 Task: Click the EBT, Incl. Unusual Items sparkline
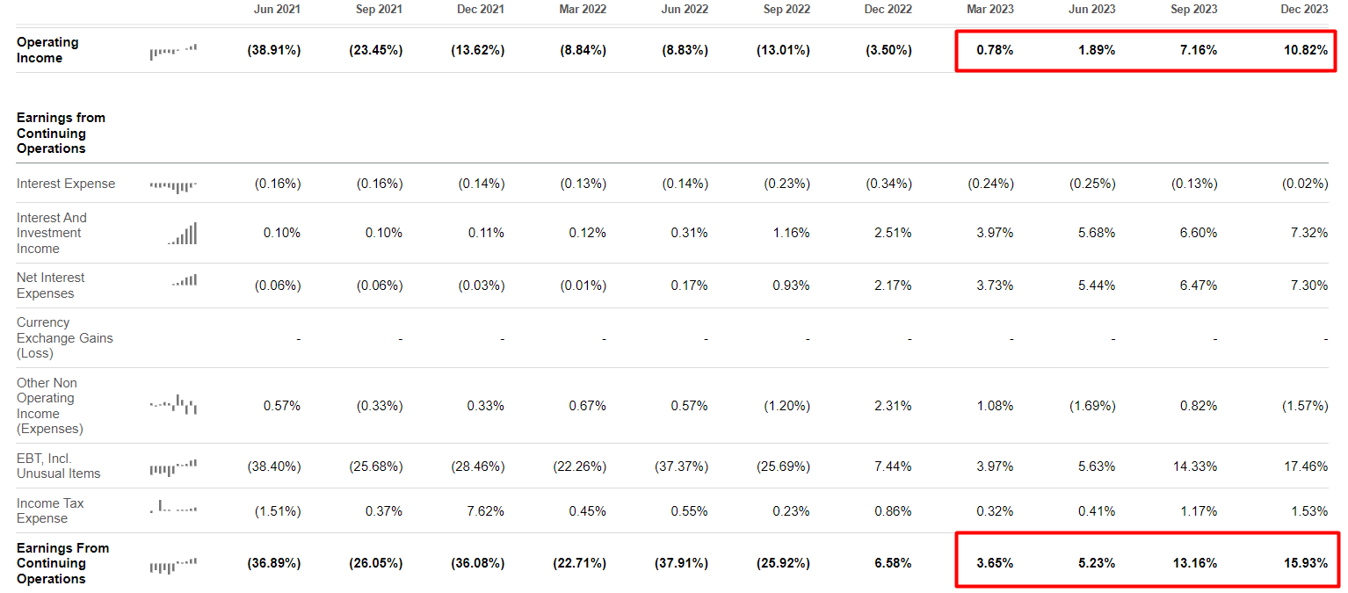[x=173, y=467]
